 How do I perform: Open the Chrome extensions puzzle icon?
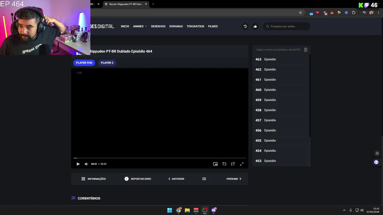[353, 13]
